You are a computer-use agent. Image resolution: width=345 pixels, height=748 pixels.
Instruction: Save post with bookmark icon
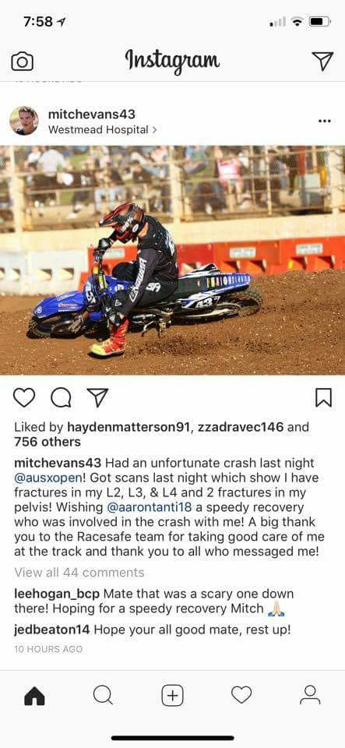[x=323, y=397]
